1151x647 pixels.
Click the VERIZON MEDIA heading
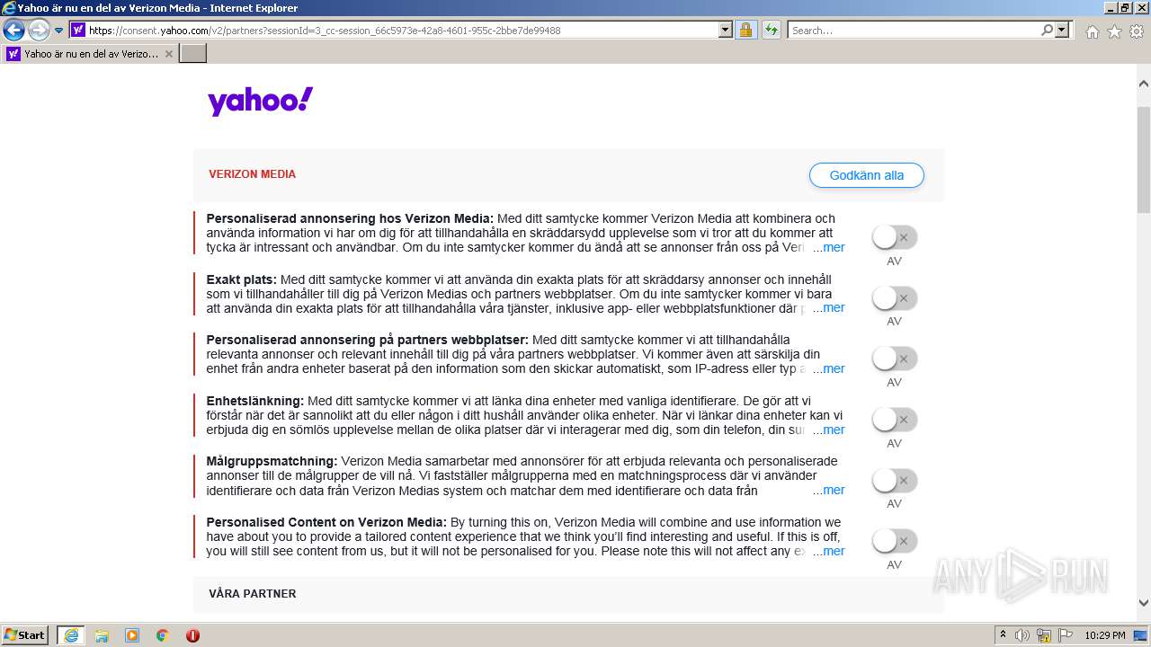click(252, 174)
